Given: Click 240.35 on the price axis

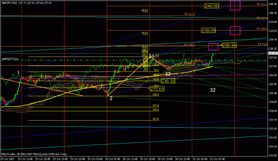Looking at the screenshot, I should [x=273, y=13].
